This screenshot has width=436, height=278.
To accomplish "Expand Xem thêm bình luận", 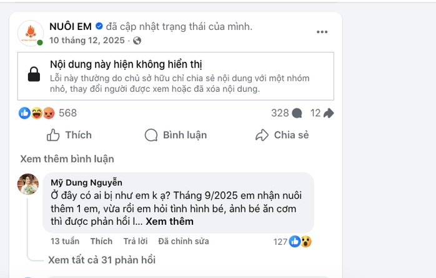I will (x=67, y=159).
